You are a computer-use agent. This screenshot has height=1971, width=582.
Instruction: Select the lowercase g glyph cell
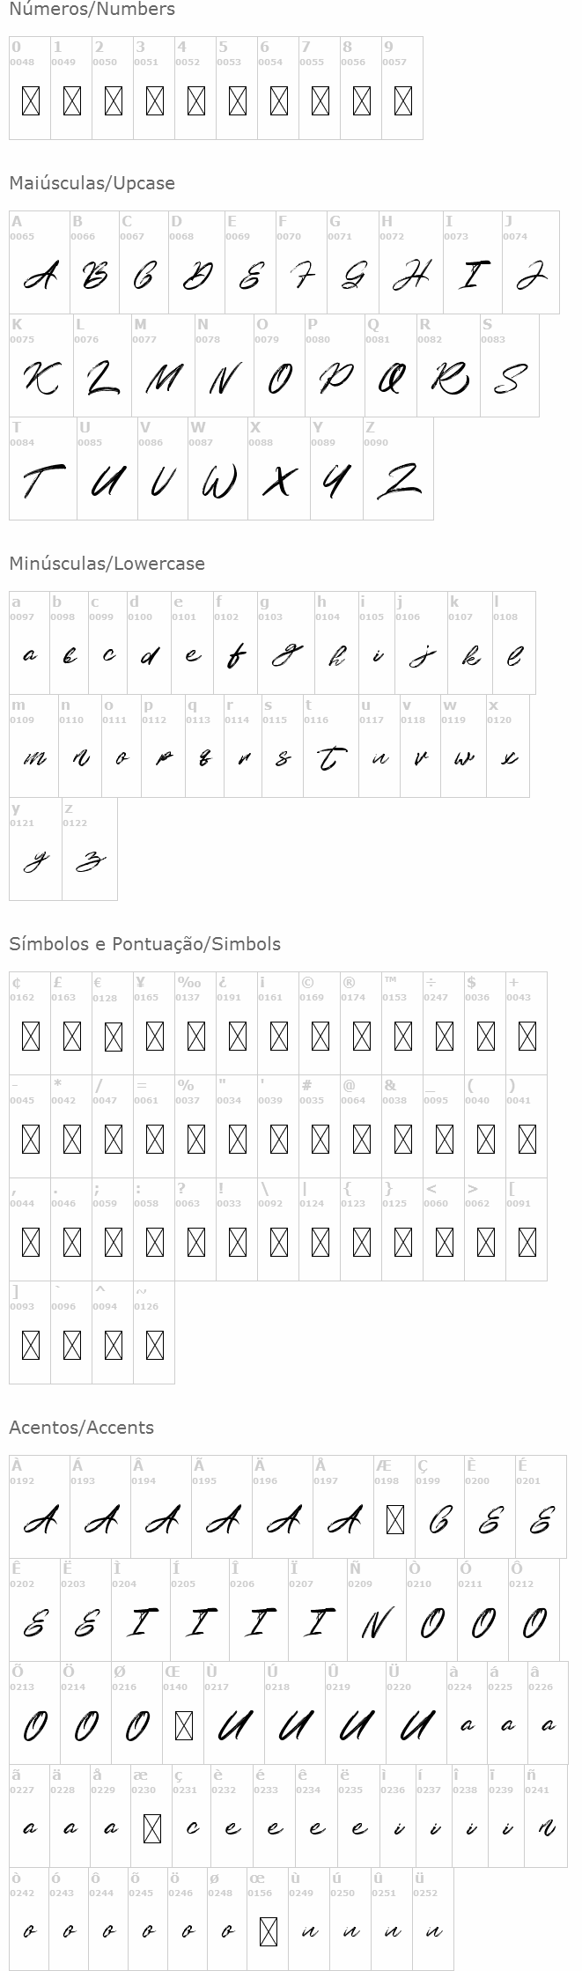(x=285, y=643)
